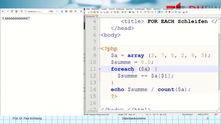This screenshot has width=221, height=124.
Task: Click the Print icon in Notepad++ toolbar
Action: 107,12
